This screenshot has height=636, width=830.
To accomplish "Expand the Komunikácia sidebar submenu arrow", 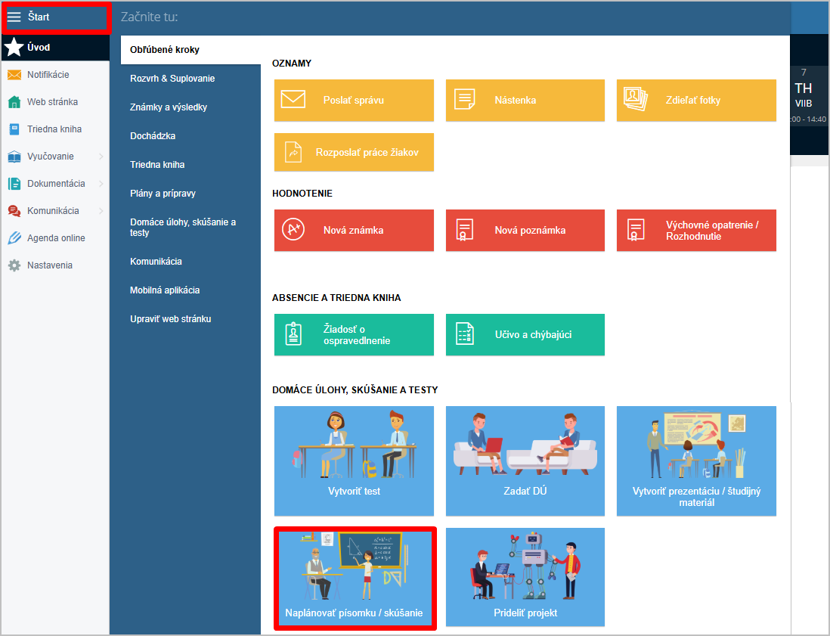I will (x=101, y=211).
